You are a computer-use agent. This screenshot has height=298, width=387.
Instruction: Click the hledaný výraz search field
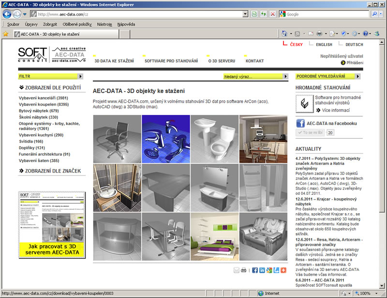click(x=247, y=77)
